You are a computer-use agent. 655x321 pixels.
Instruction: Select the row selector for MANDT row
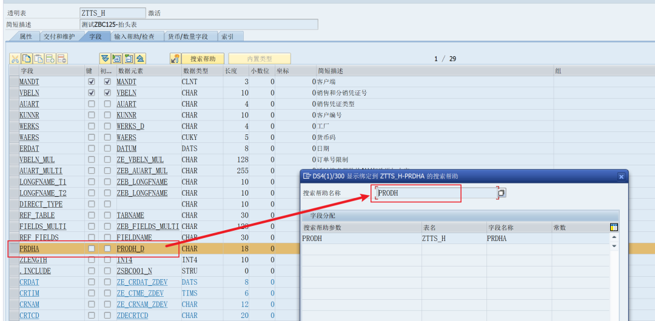(14, 81)
